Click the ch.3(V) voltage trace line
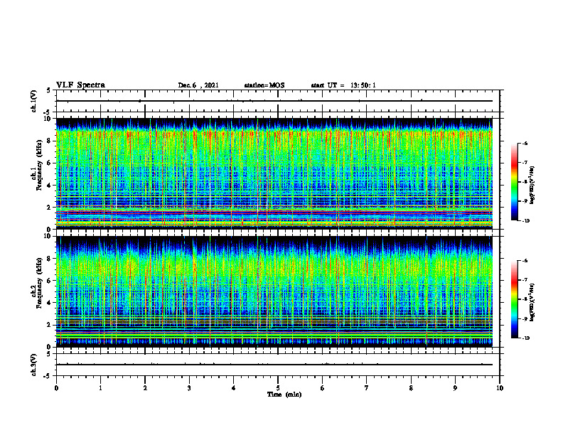563x435 pixels. pyautogui.click(x=274, y=365)
